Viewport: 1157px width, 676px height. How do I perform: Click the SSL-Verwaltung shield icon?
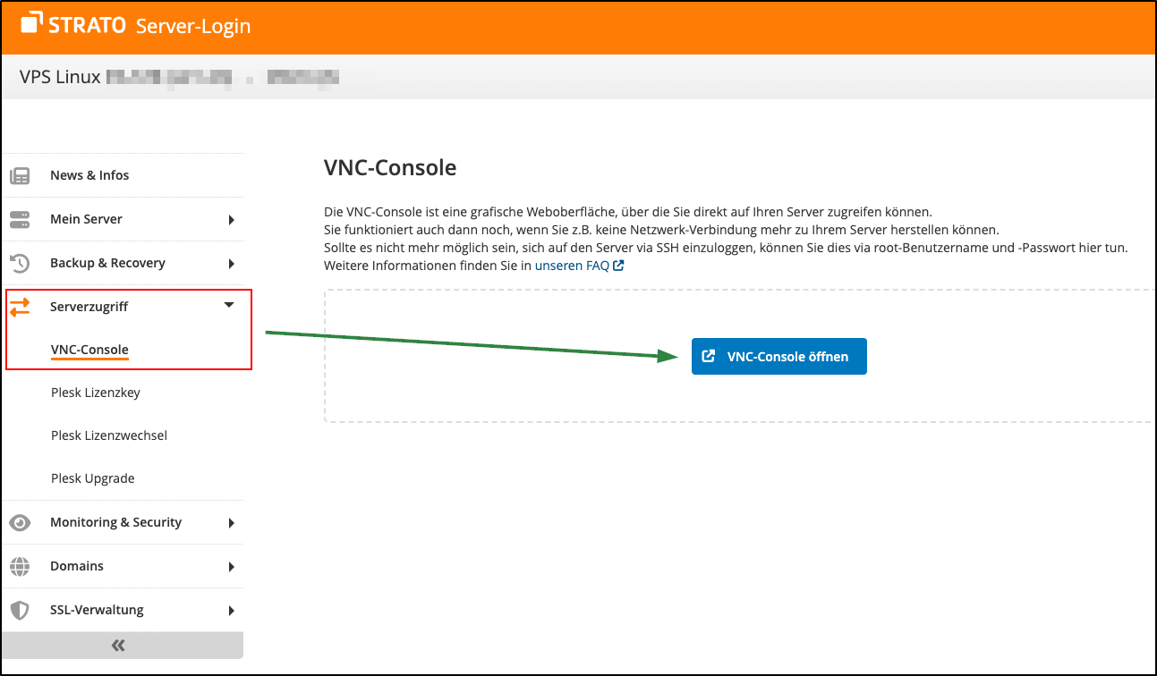(20, 609)
